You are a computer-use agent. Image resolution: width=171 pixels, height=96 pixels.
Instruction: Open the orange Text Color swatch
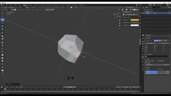[x=135, y=20]
